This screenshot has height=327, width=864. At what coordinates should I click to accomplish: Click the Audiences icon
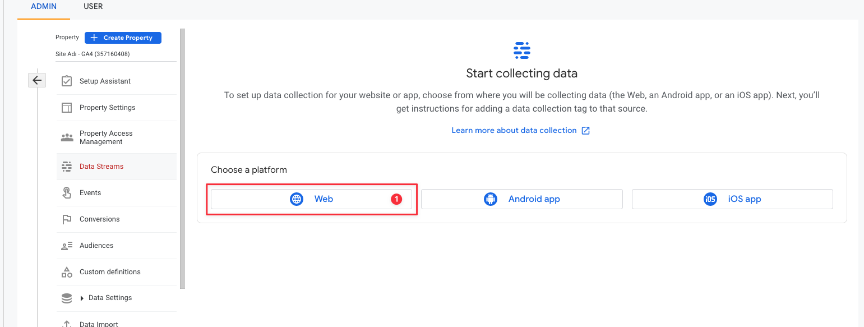pos(67,246)
